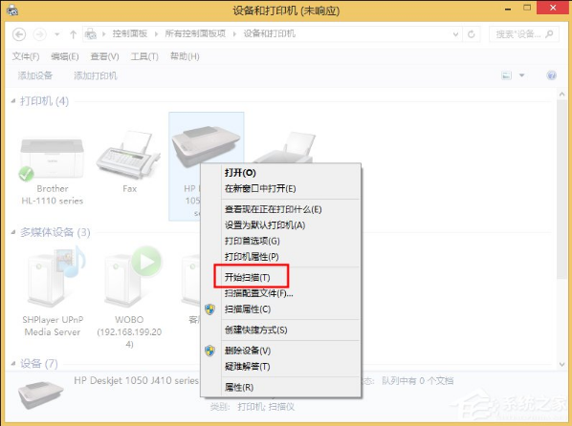The width and height of the screenshot is (572, 426).
Task: Collapse the 多媒体设备 (3) group
Action: pyautogui.click(x=13, y=232)
